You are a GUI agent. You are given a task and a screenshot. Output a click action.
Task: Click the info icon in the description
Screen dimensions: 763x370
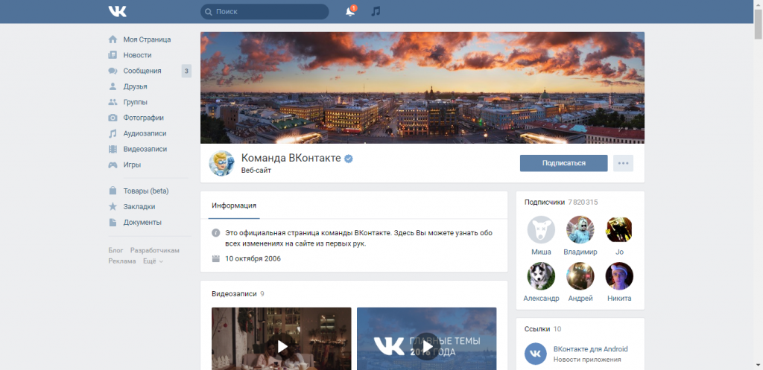(x=215, y=233)
